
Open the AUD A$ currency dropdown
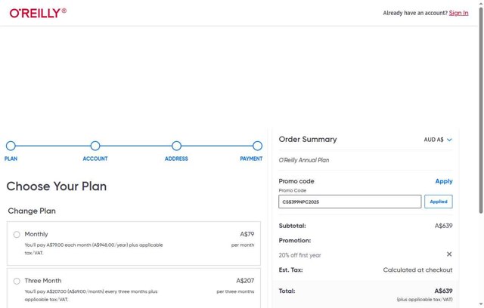coord(438,140)
